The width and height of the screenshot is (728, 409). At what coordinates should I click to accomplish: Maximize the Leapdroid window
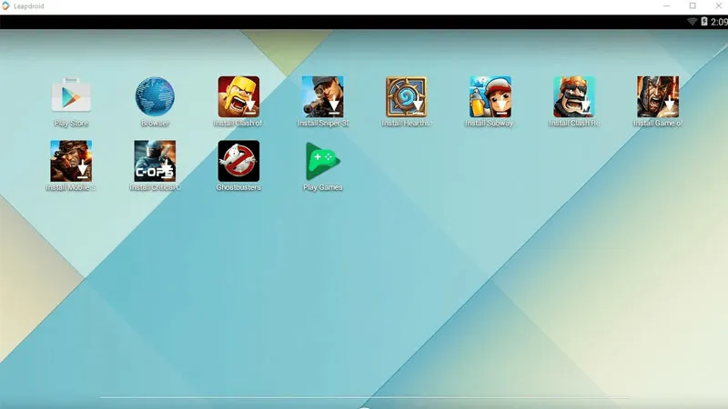click(x=693, y=6)
